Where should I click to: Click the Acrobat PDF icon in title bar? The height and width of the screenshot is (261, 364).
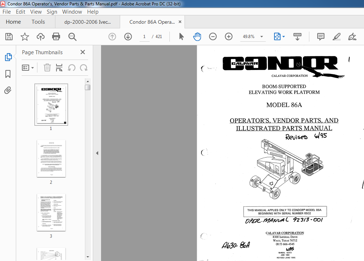click(x=3, y=4)
